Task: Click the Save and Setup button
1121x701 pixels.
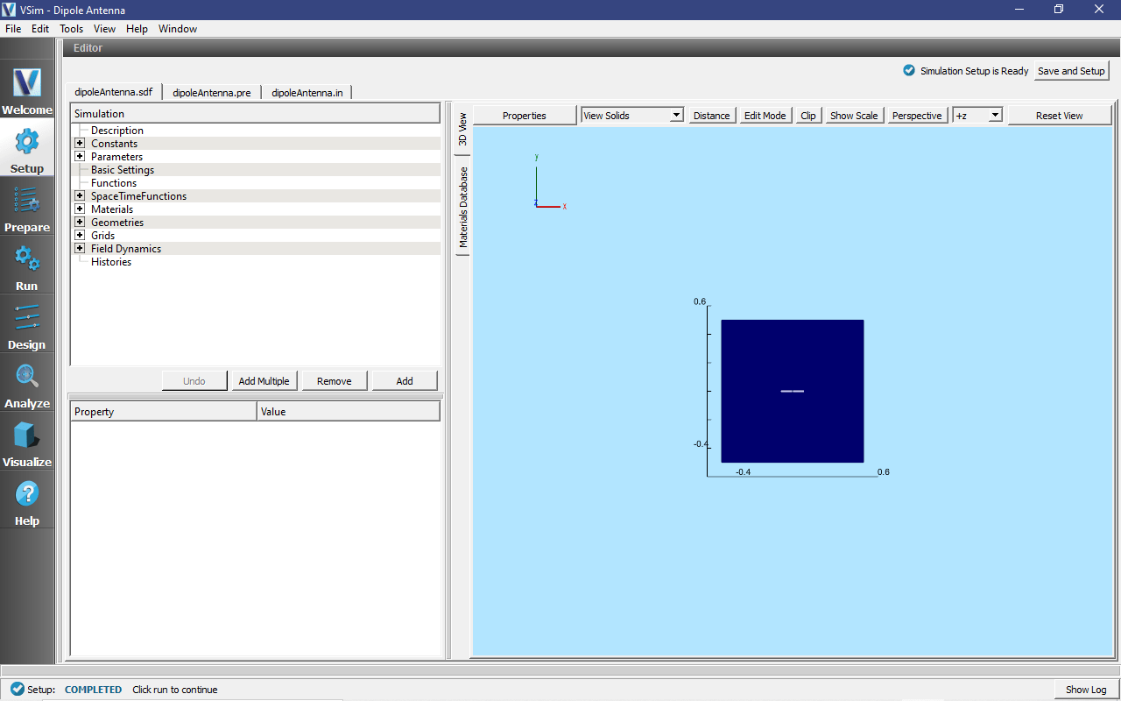Action: 1070,71
